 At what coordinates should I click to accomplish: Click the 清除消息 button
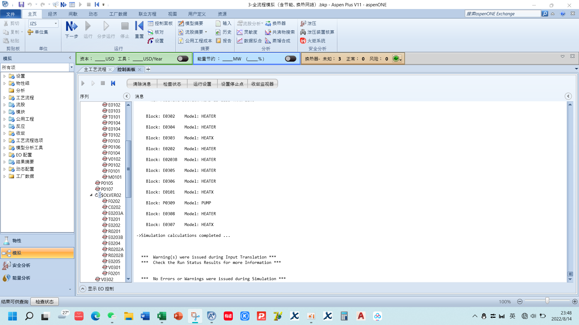[x=142, y=84]
